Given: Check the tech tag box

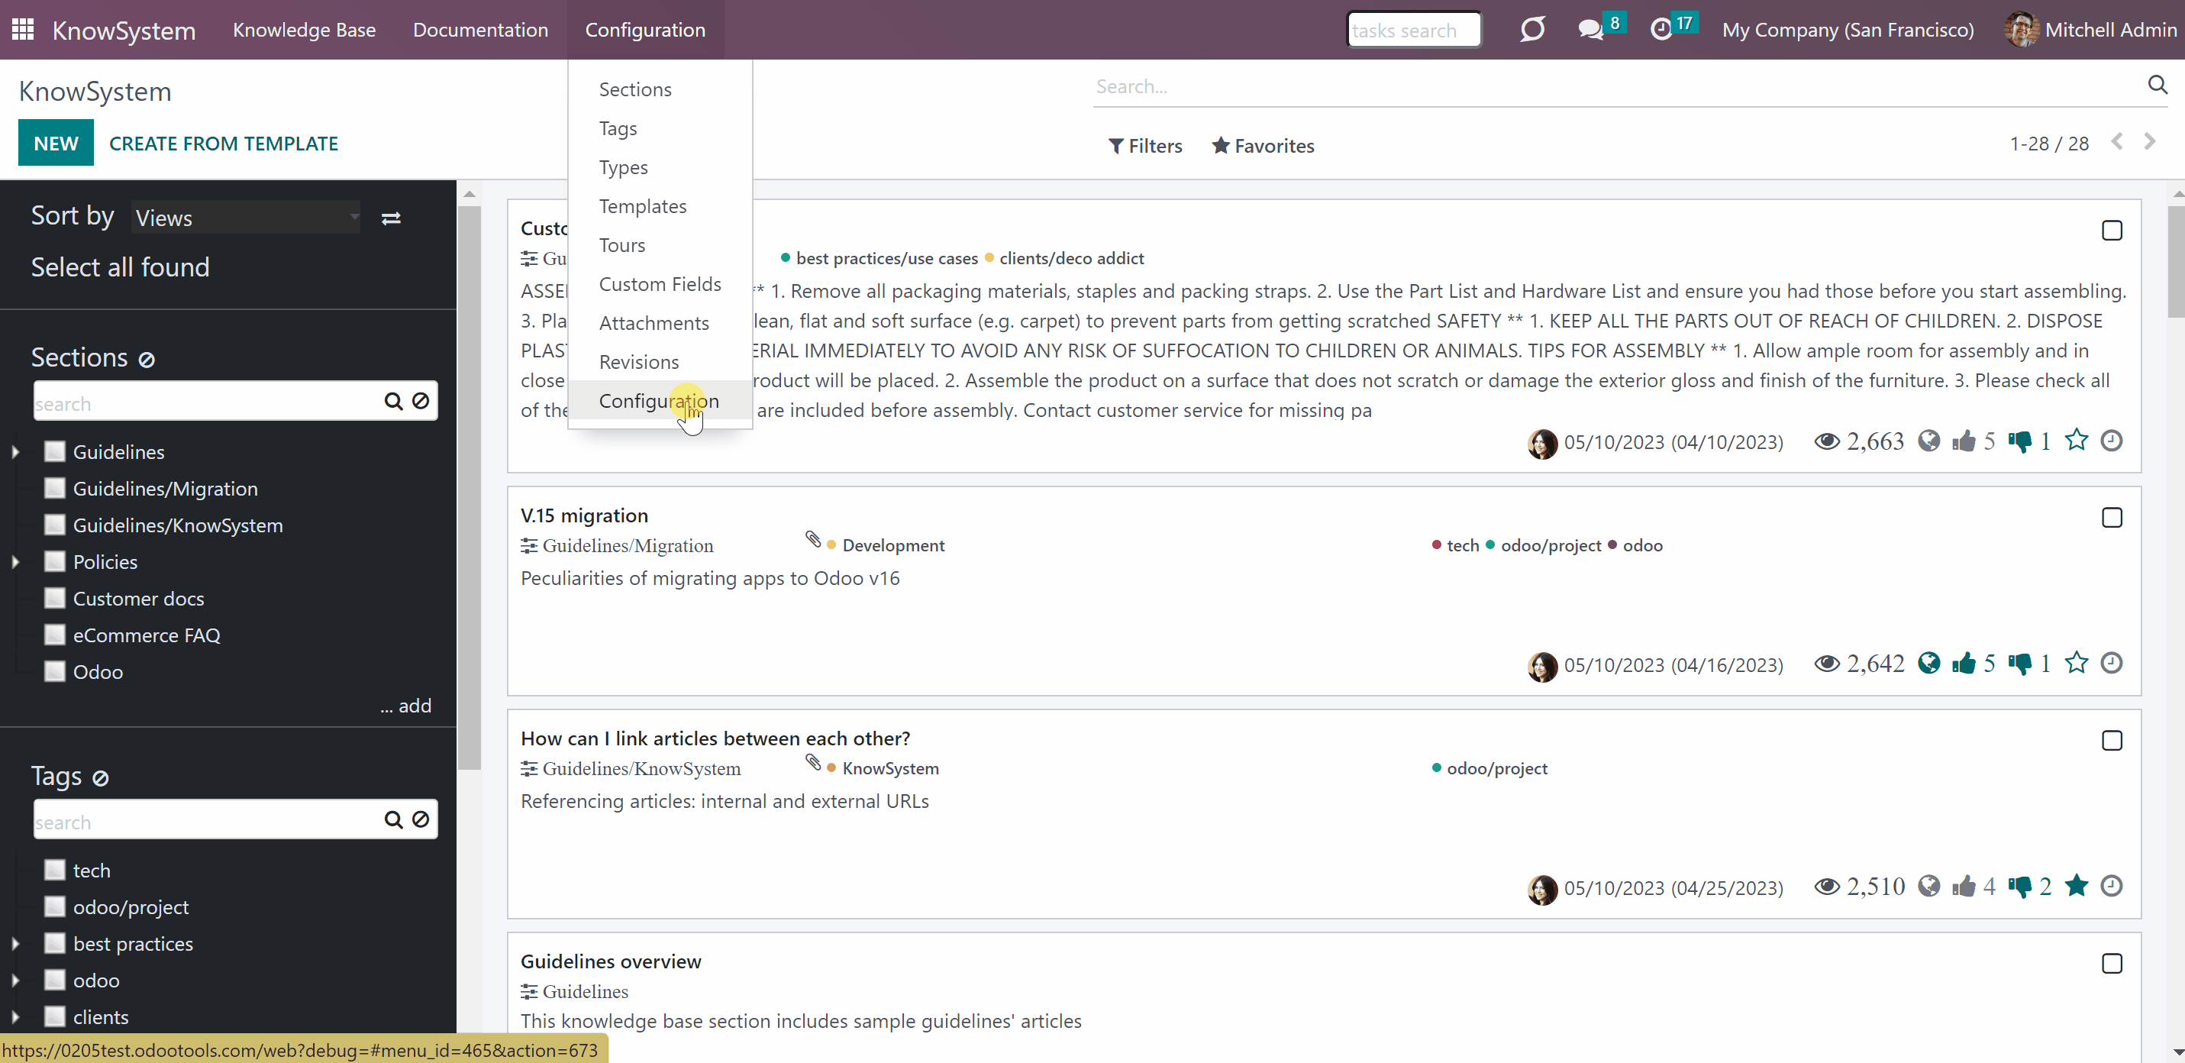Looking at the screenshot, I should [54, 870].
